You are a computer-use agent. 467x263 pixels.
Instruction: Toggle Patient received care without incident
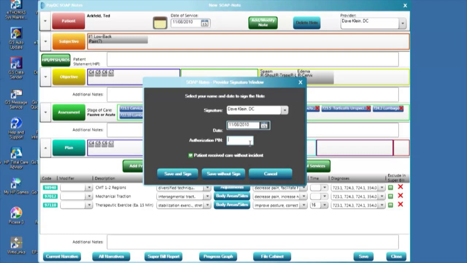point(190,155)
